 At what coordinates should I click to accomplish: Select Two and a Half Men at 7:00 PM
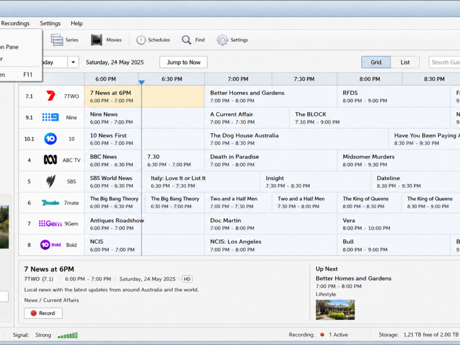[x=238, y=203]
